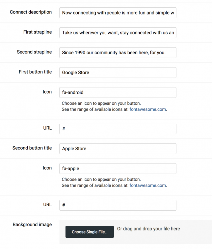Click the Connect description text field
Viewport: 212px width, 249px height.
pyautogui.click(x=117, y=13)
